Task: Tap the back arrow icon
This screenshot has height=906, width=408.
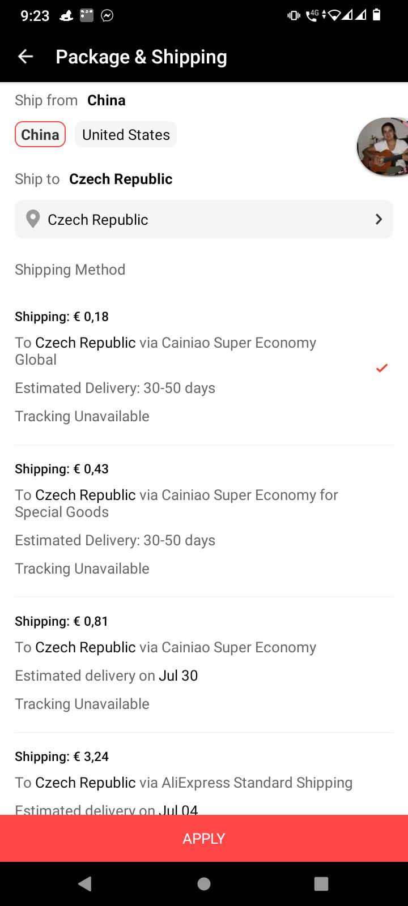Action: click(x=25, y=57)
